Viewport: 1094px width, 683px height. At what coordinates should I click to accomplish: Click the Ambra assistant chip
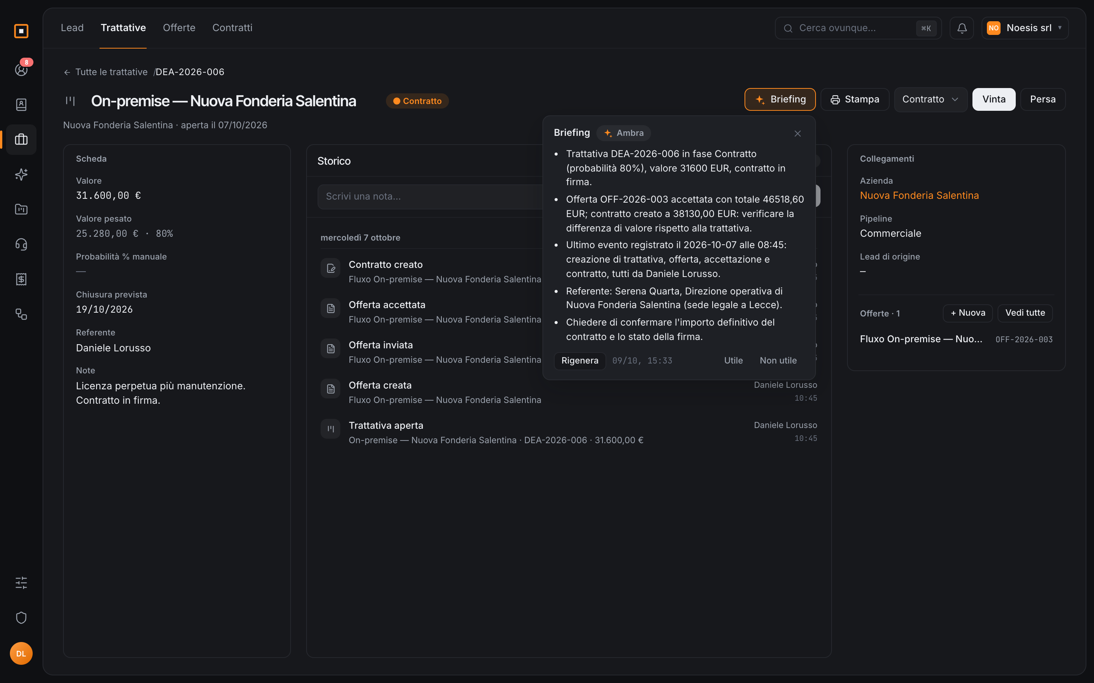tap(623, 133)
